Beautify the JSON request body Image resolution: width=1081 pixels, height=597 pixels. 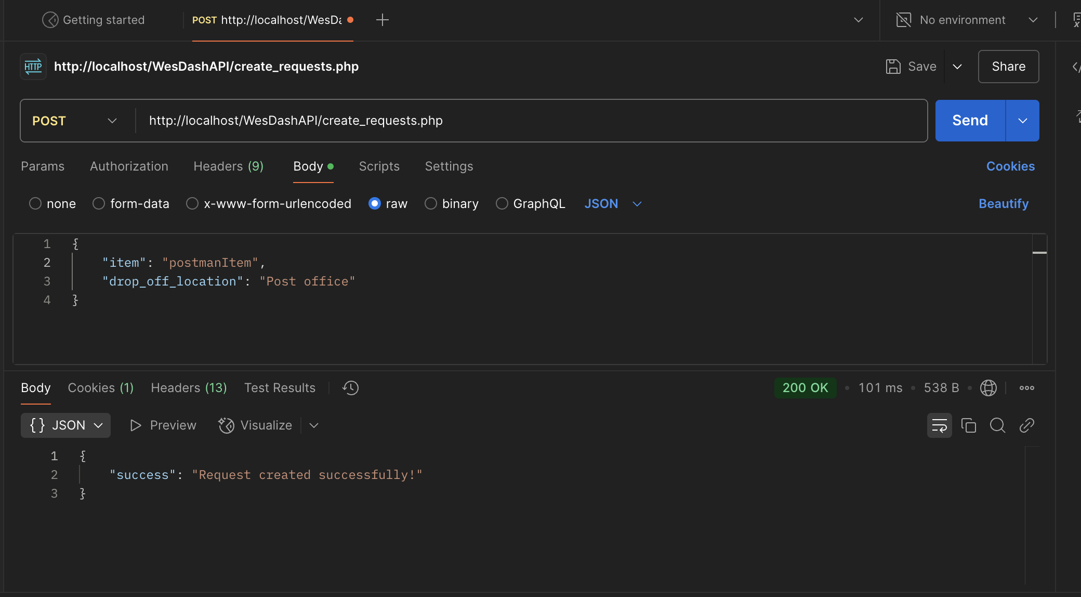tap(1003, 203)
